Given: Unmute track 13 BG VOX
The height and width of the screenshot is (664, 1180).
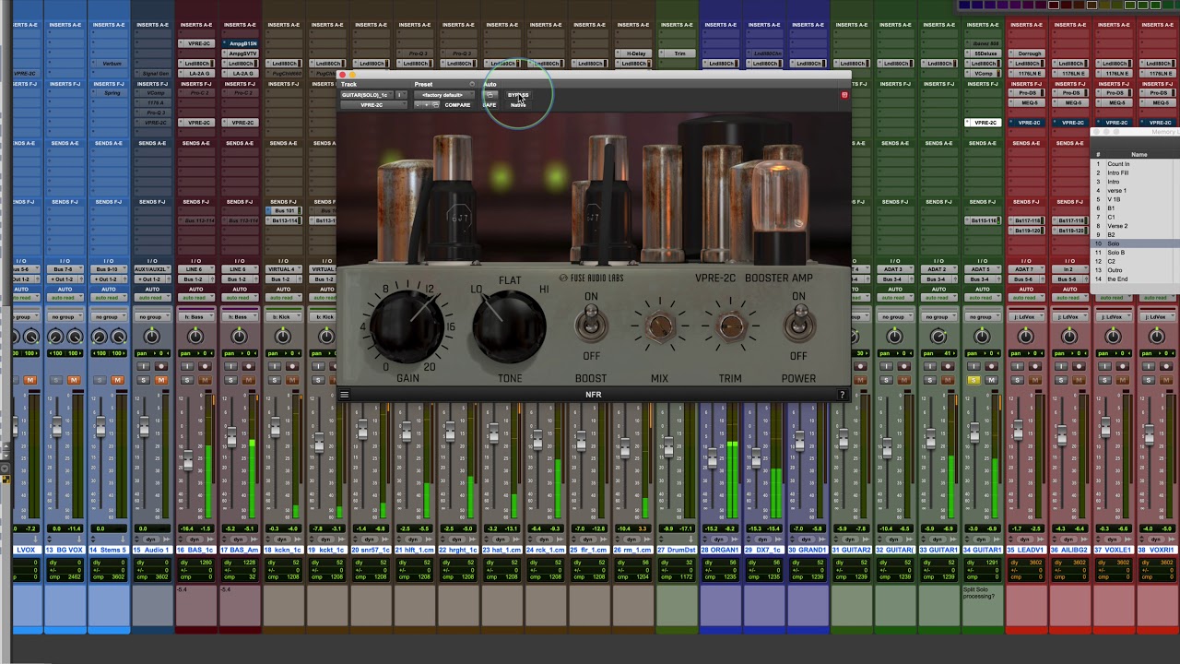Looking at the screenshot, I should [74, 380].
